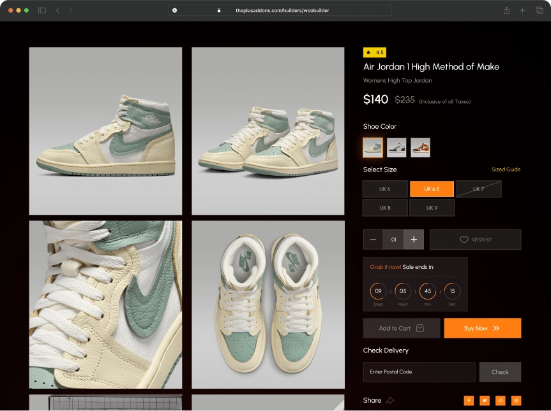Screen dimensions: 551x411
Task: Click the macOS share icon in the browser toolbar
Action: click(x=505, y=10)
